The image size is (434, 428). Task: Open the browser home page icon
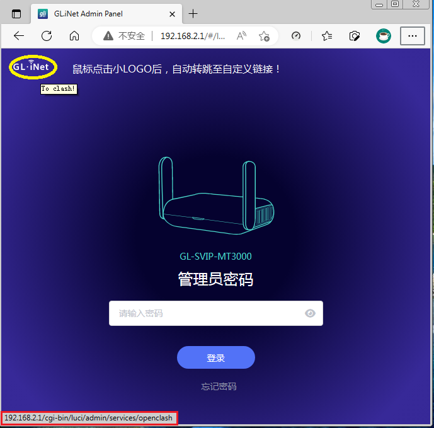pos(74,36)
